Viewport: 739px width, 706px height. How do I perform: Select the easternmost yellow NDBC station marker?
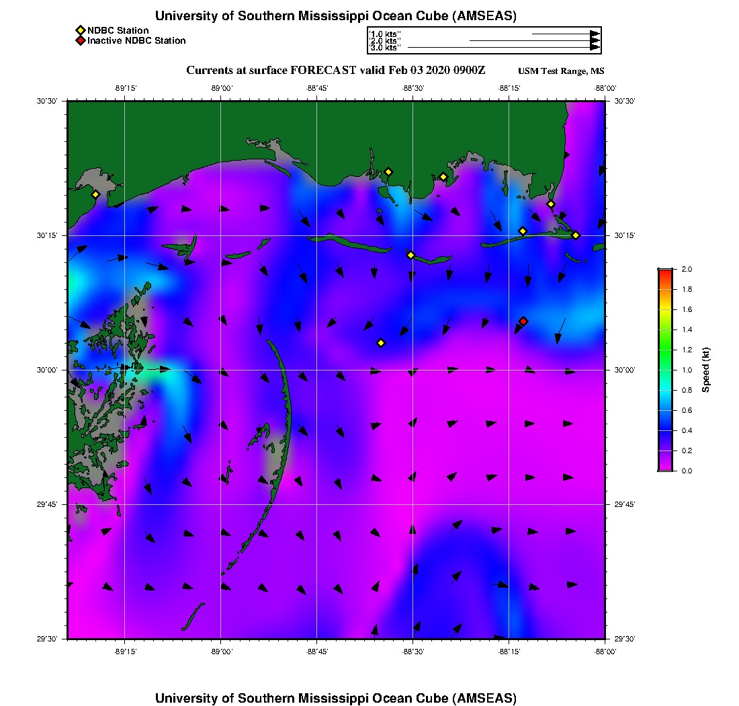click(576, 235)
